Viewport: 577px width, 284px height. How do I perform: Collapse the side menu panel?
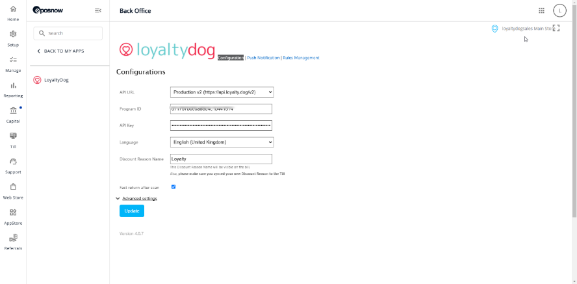point(98,10)
